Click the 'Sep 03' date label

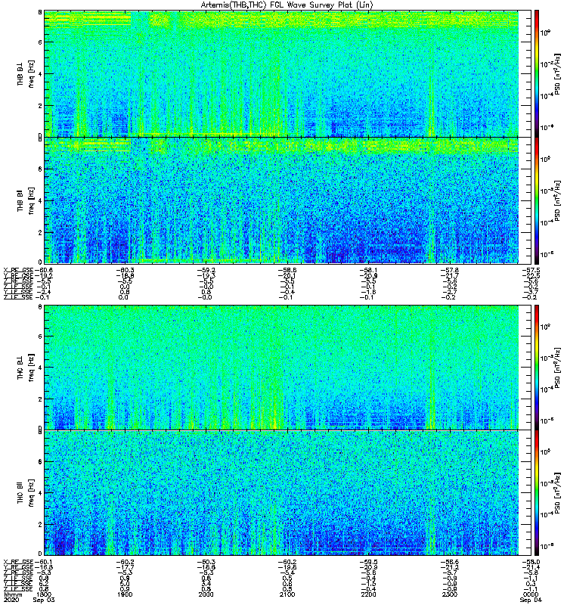click(44, 600)
